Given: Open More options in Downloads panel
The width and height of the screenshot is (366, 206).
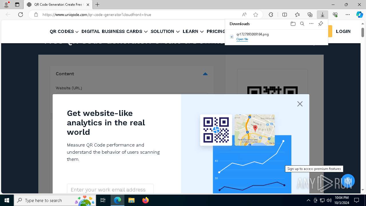Looking at the screenshot, I should tap(311, 24).
